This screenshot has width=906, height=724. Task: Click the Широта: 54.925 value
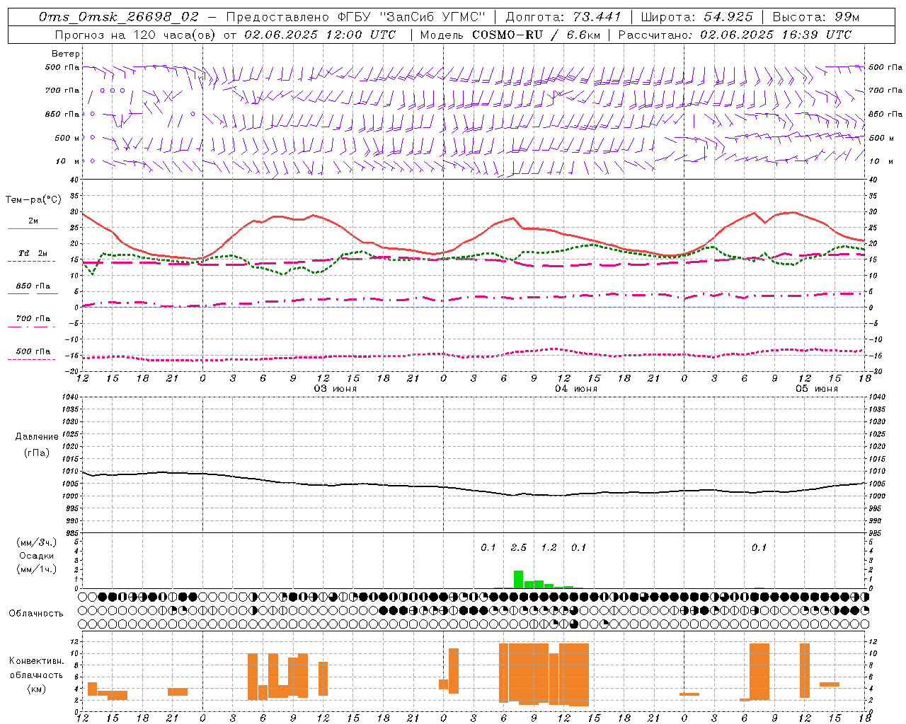click(696, 17)
